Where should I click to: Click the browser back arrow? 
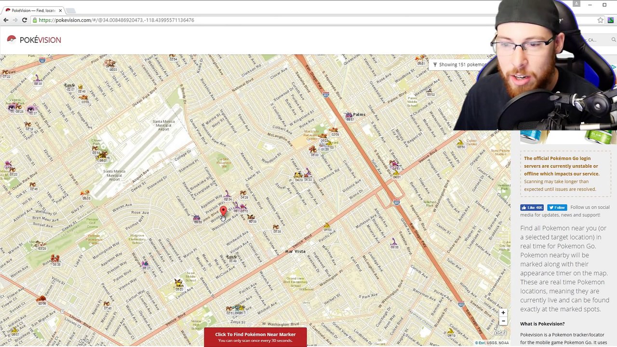click(x=6, y=20)
